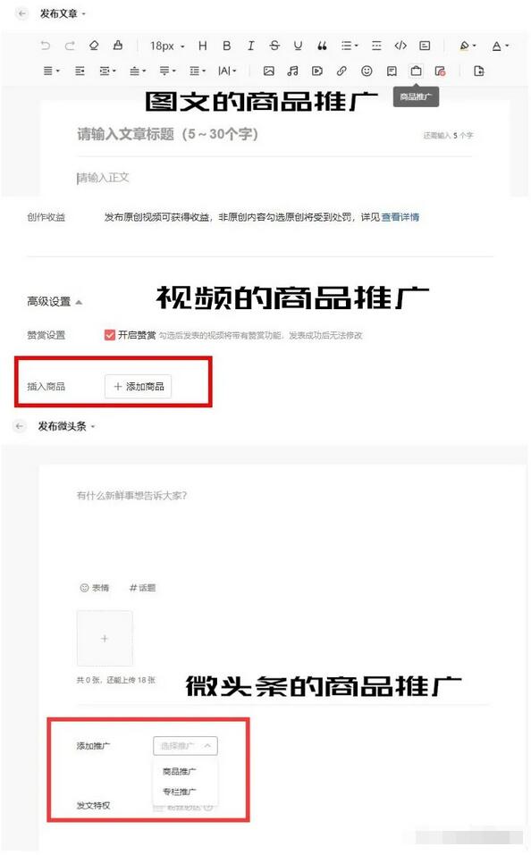Screen dimensions: 531x855
Task: Insert a hyperlink icon
Action: 341,71
